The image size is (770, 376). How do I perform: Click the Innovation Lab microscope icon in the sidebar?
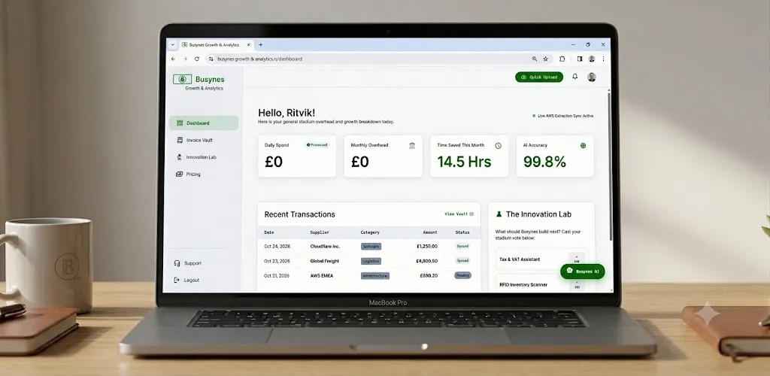coord(180,157)
